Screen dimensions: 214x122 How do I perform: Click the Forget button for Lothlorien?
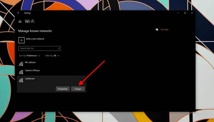point(78,89)
